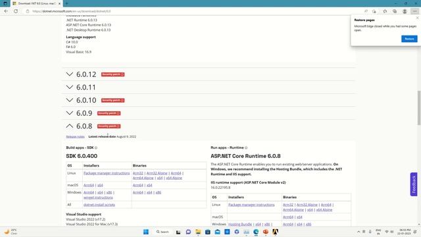Download SDK Linux Arm32 binary

coord(138,173)
